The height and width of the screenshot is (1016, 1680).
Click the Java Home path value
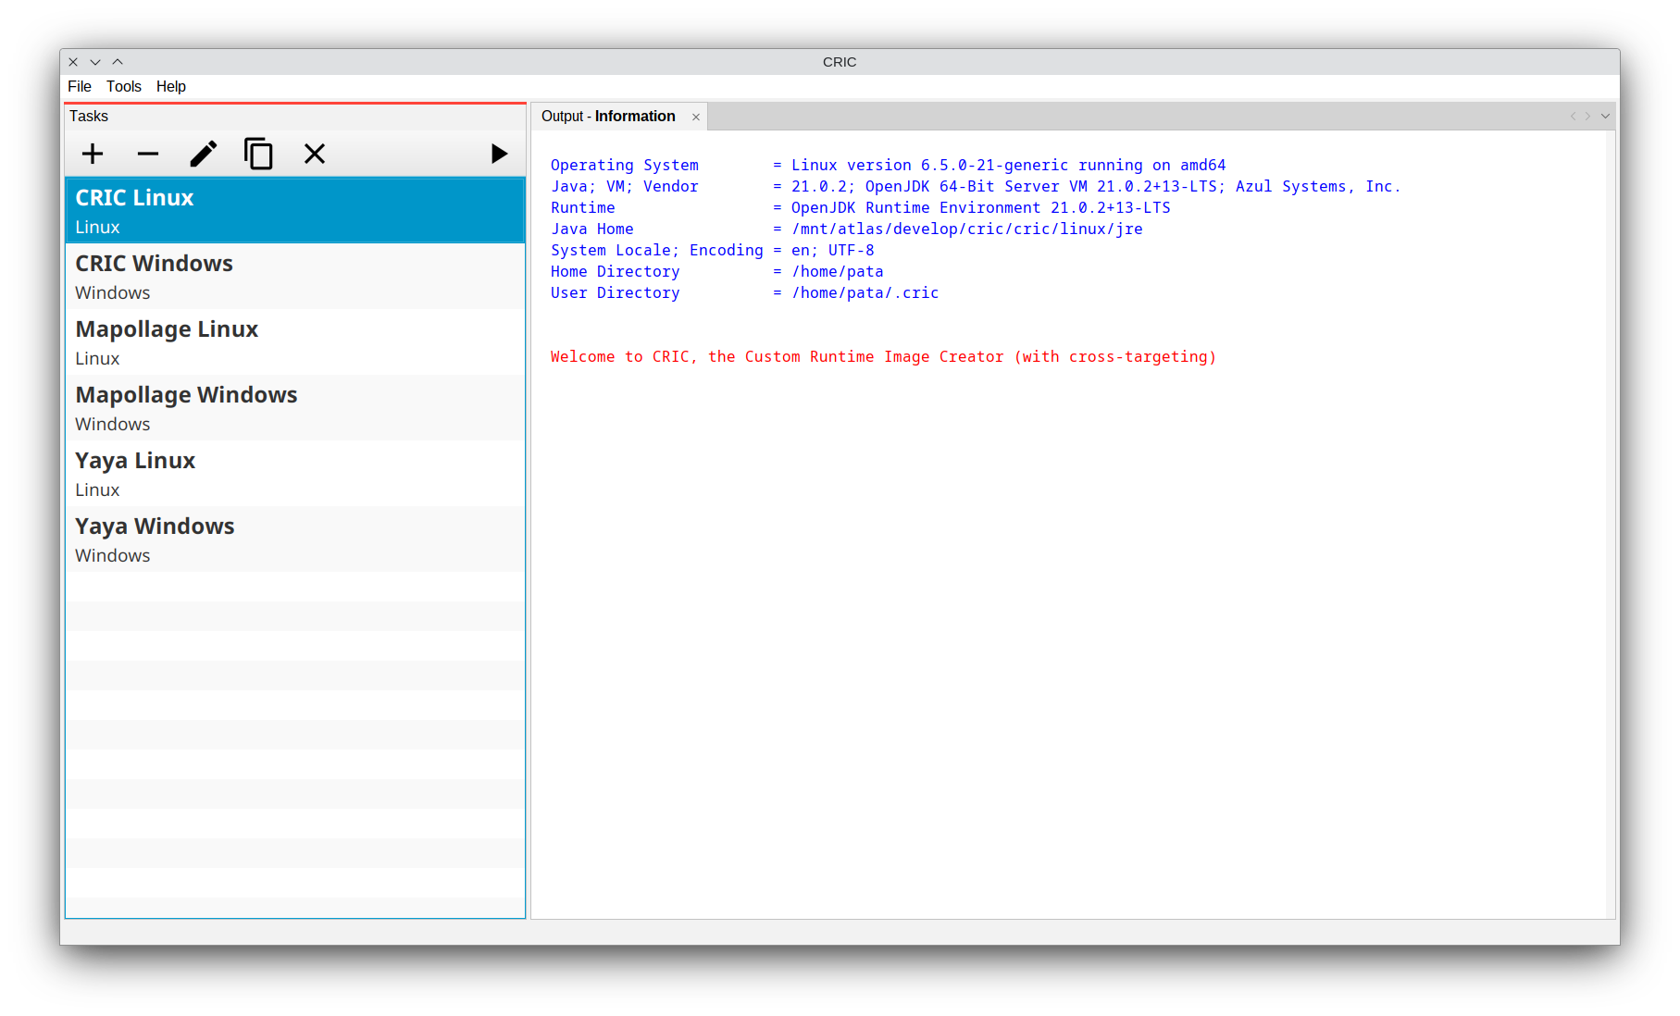(x=966, y=229)
